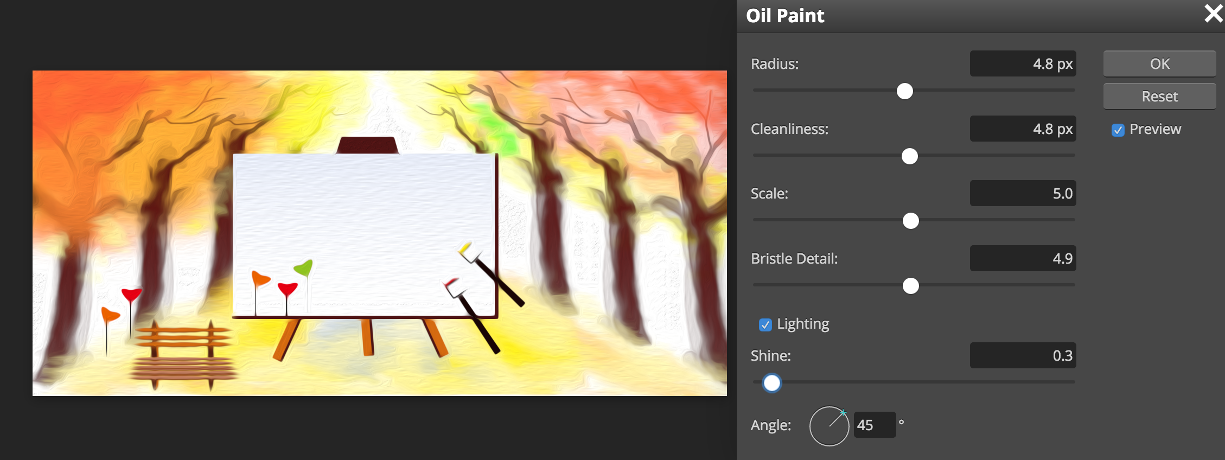The image size is (1225, 460).
Task: Focus the Bristle Detail value field
Action: (1023, 259)
